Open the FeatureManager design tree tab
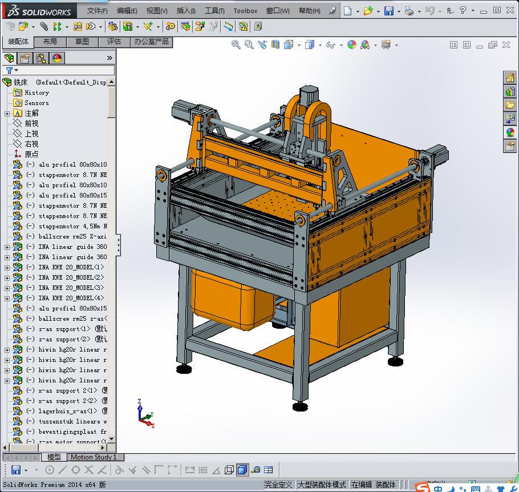519x492 pixels. (9, 58)
